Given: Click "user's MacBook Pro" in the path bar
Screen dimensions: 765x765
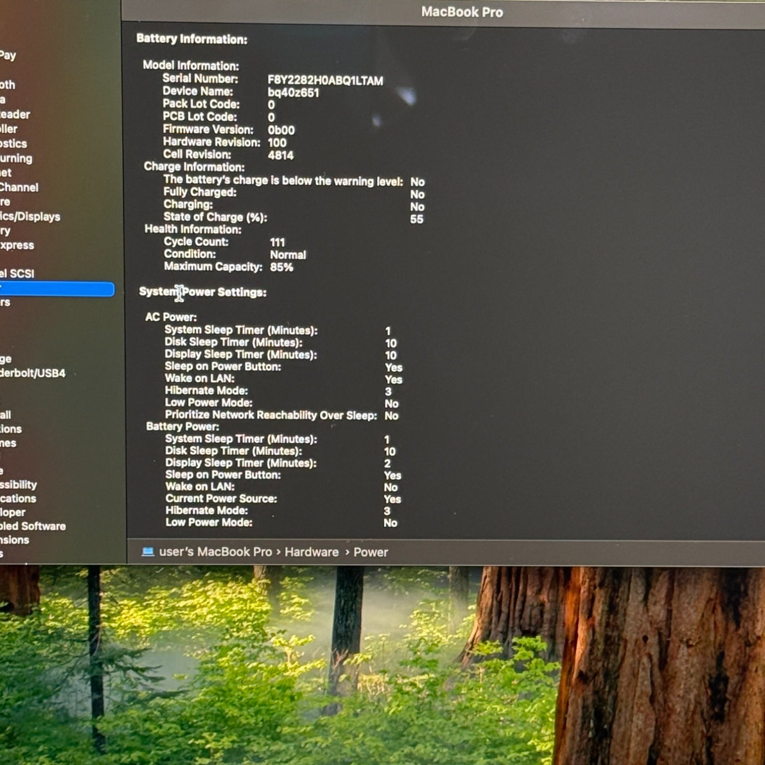Looking at the screenshot, I should (215, 552).
